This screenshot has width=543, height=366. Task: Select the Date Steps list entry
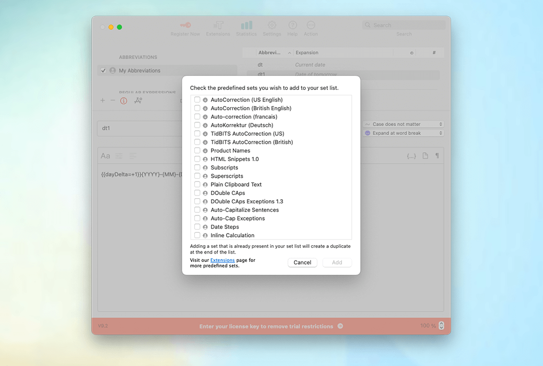pyautogui.click(x=225, y=227)
